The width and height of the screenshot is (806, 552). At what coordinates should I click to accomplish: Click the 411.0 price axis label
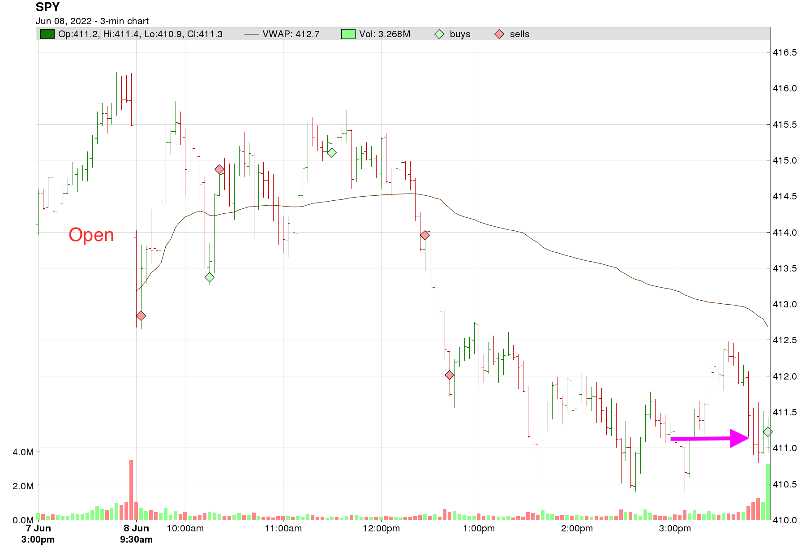click(785, 448)
